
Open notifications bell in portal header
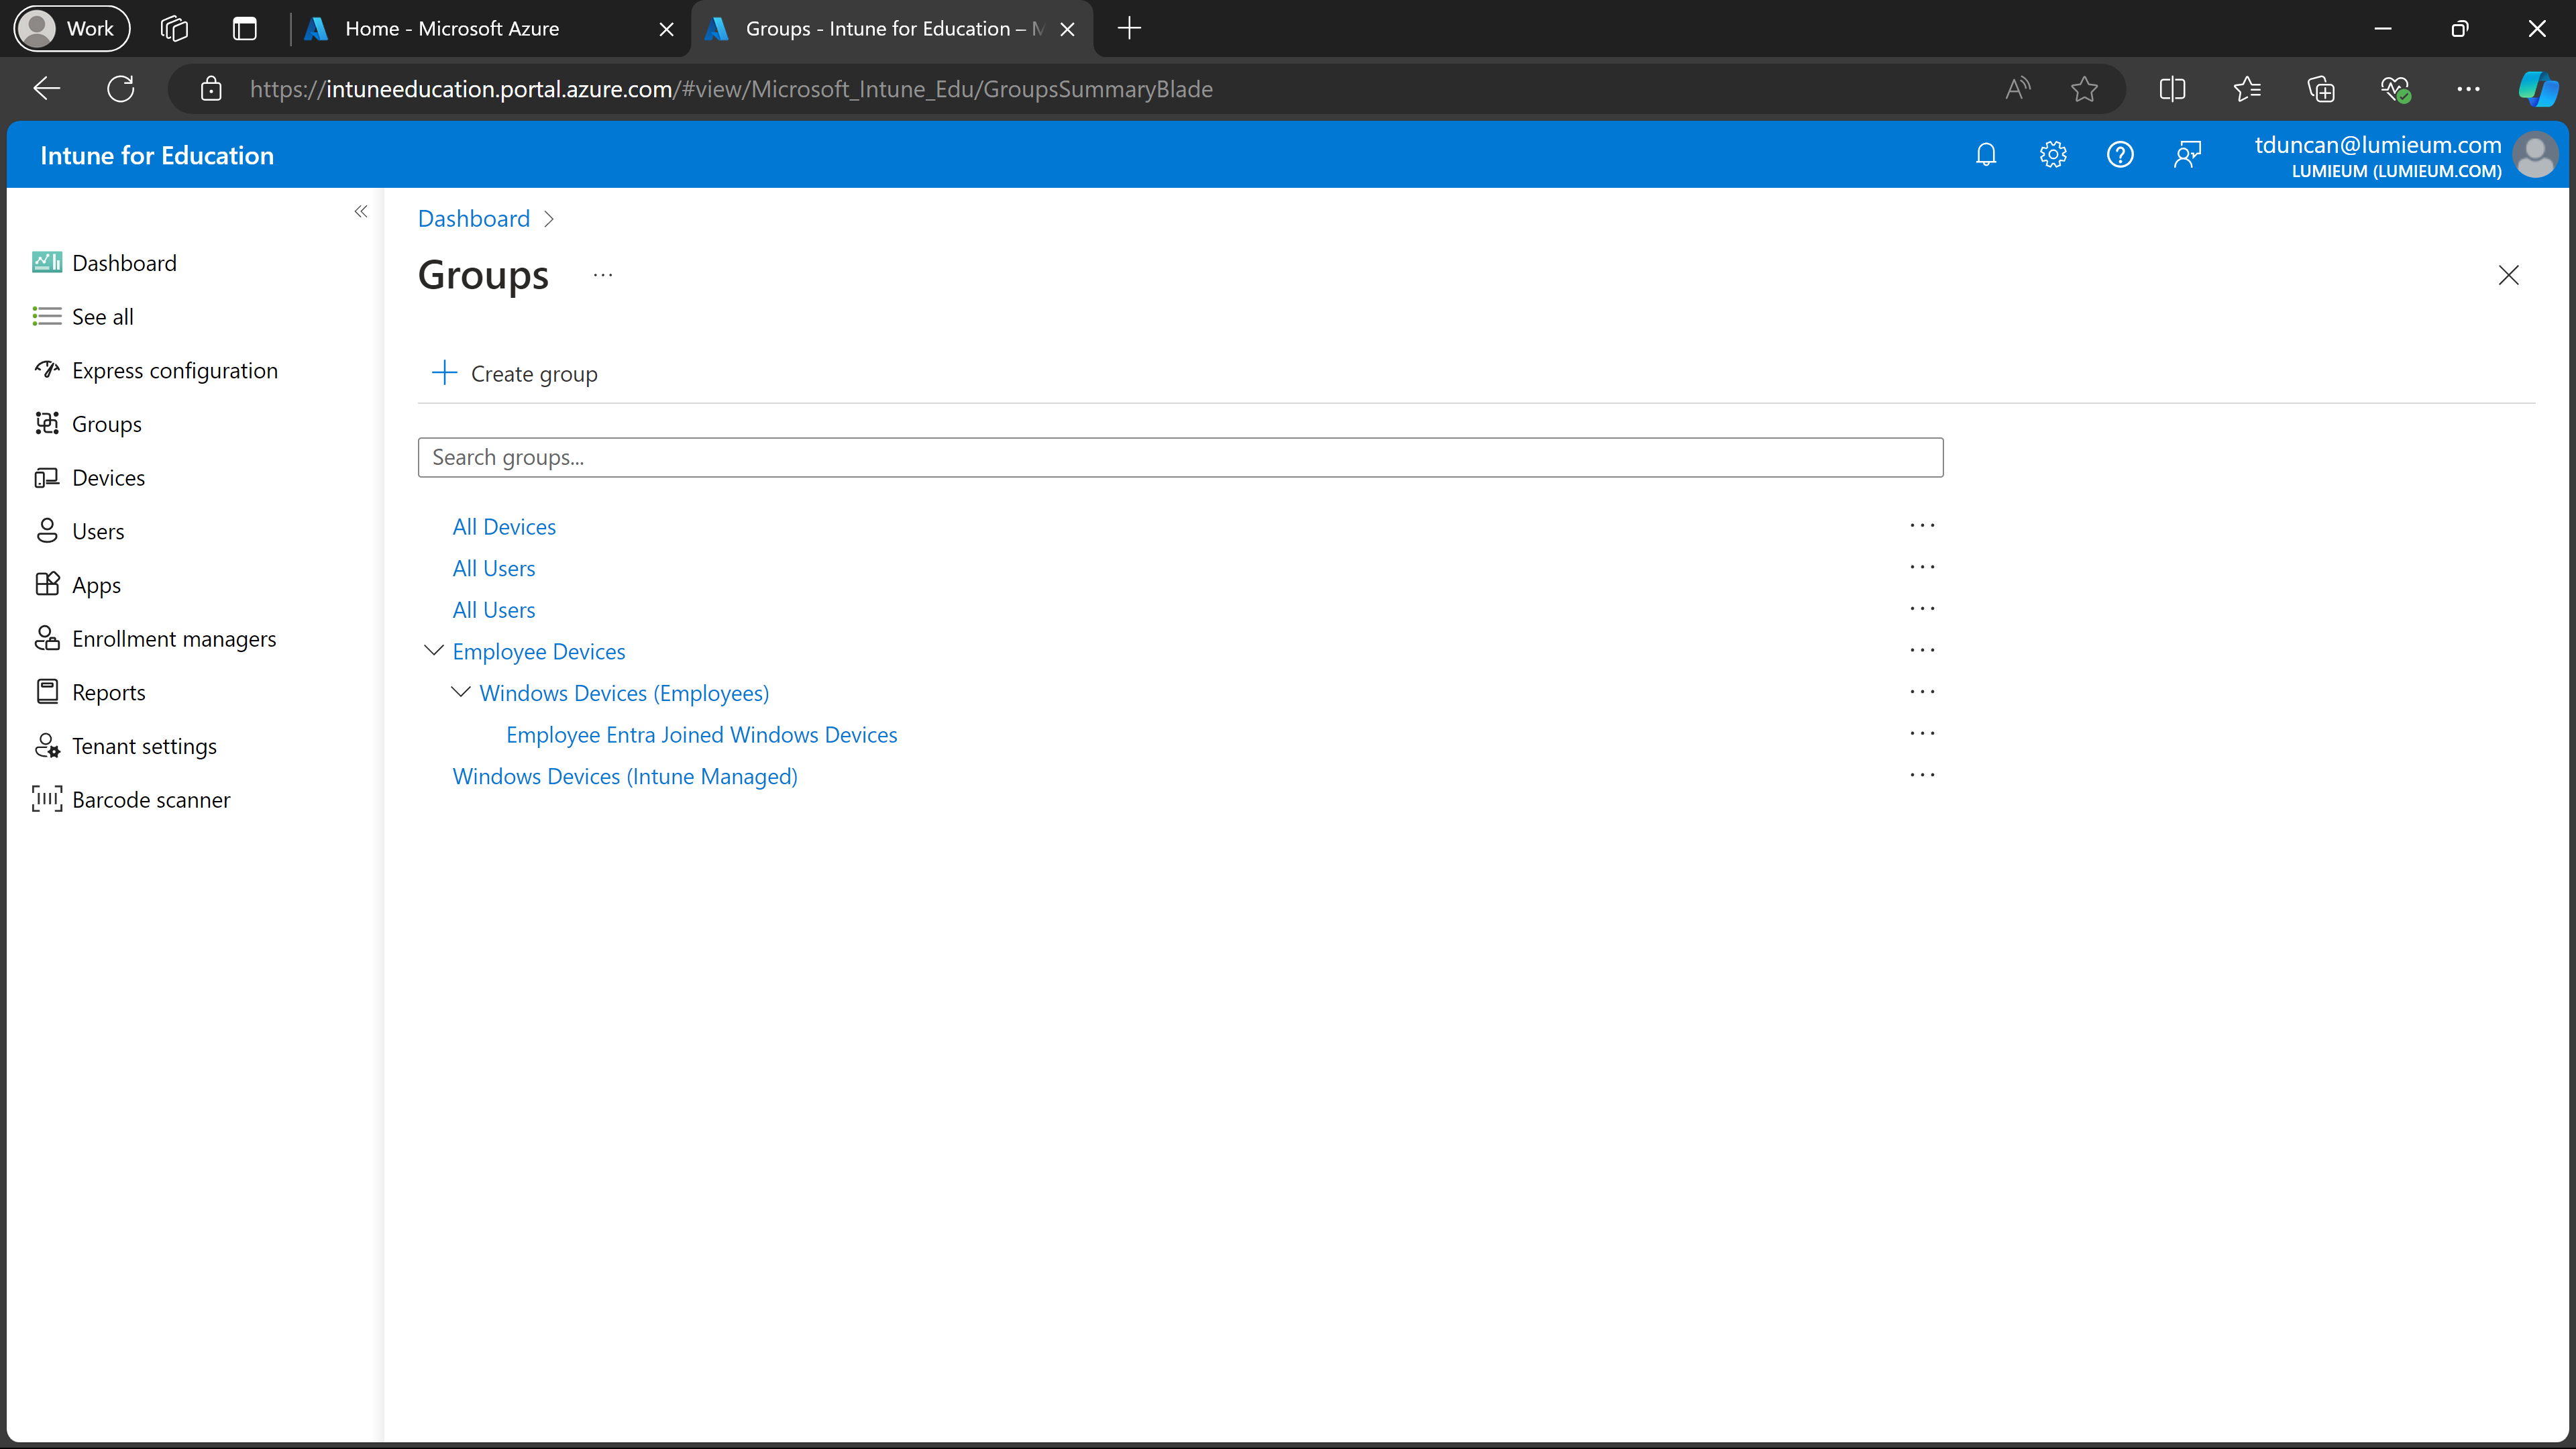coord(1986,154)
